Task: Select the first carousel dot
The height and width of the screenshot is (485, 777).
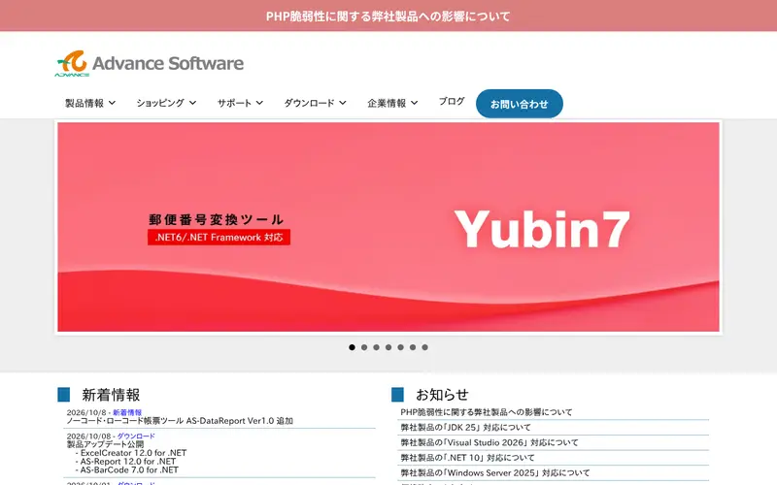Action: (352, 347)
